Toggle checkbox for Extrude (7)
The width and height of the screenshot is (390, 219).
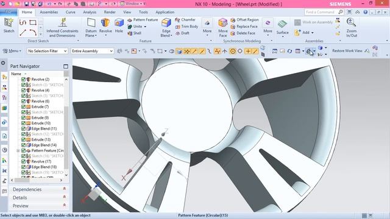[23, 106]
